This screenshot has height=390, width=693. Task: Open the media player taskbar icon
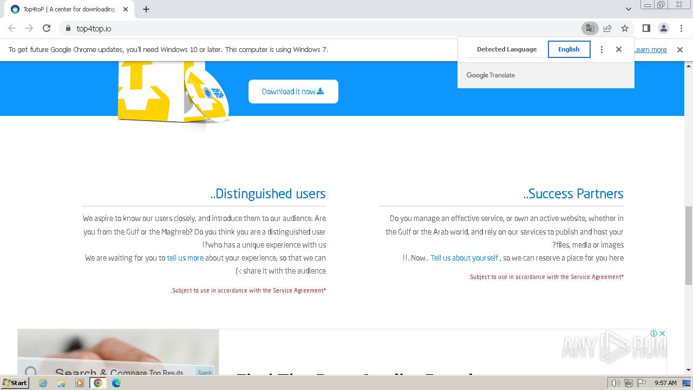pyautogui.click(x=80, y=382)
